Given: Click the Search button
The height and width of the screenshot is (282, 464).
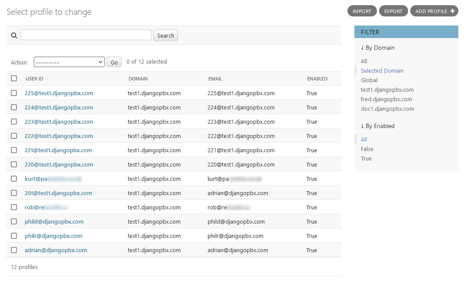Looking at the screenshot, I should 165,35.
